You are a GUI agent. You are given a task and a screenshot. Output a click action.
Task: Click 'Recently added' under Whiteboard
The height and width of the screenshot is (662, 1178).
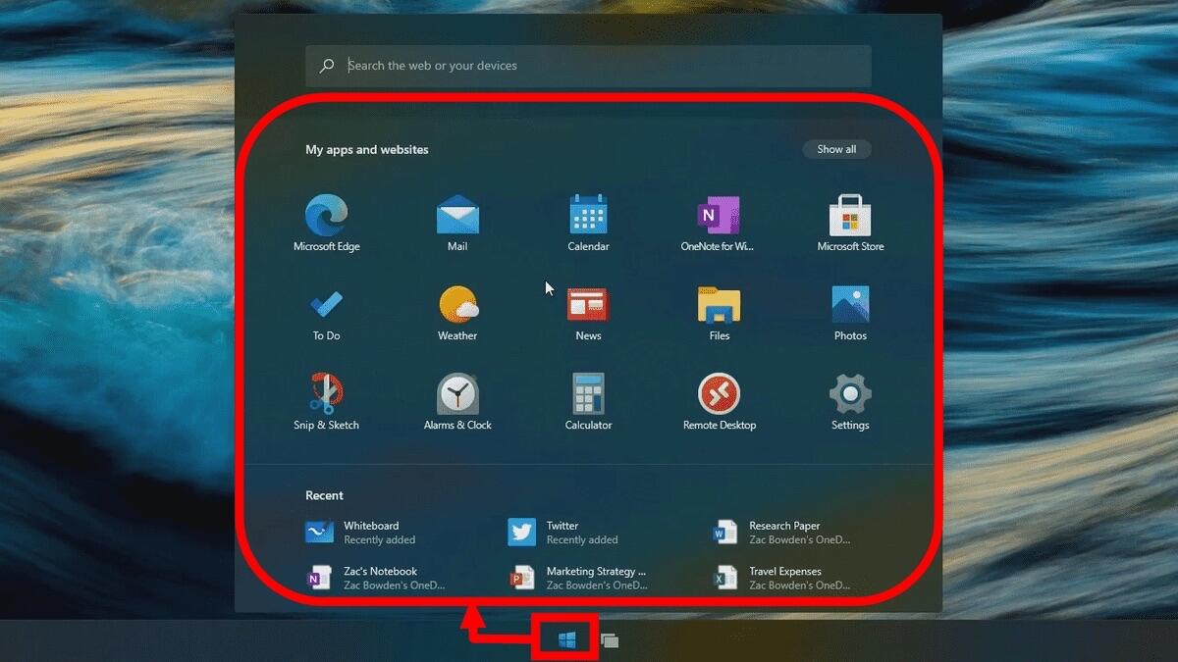(x=379, y=540)
